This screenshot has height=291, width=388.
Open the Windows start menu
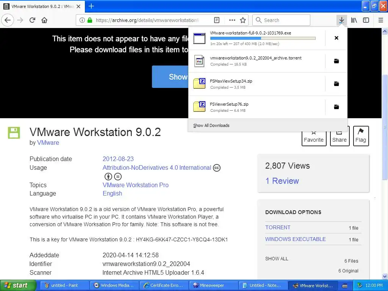pos(18,285)
